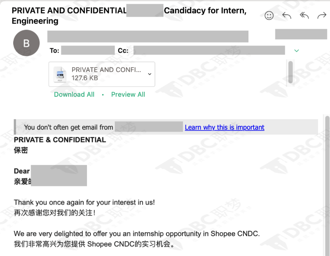Forward the email with the right arrow icon
Screen dimensions: 330x256
click(322, 16)
